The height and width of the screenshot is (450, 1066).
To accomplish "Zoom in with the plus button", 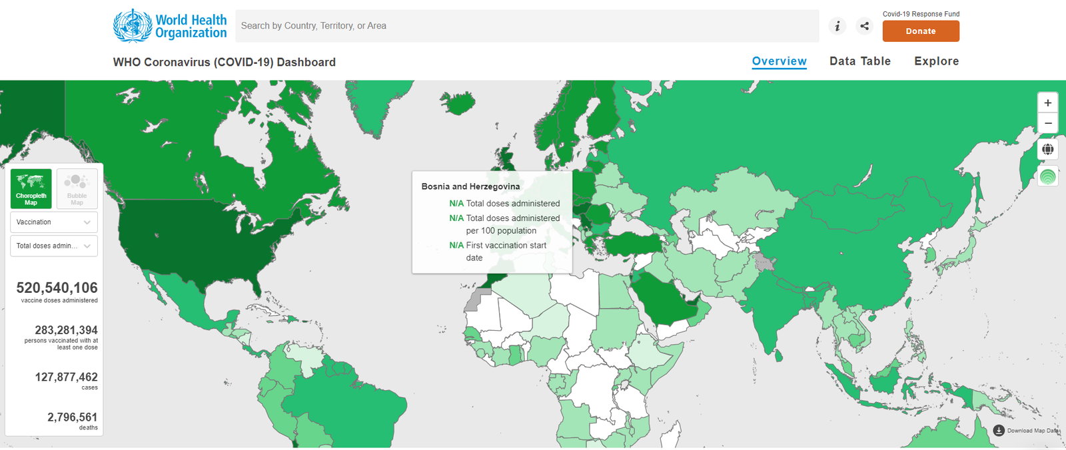I will [1048, 103].
